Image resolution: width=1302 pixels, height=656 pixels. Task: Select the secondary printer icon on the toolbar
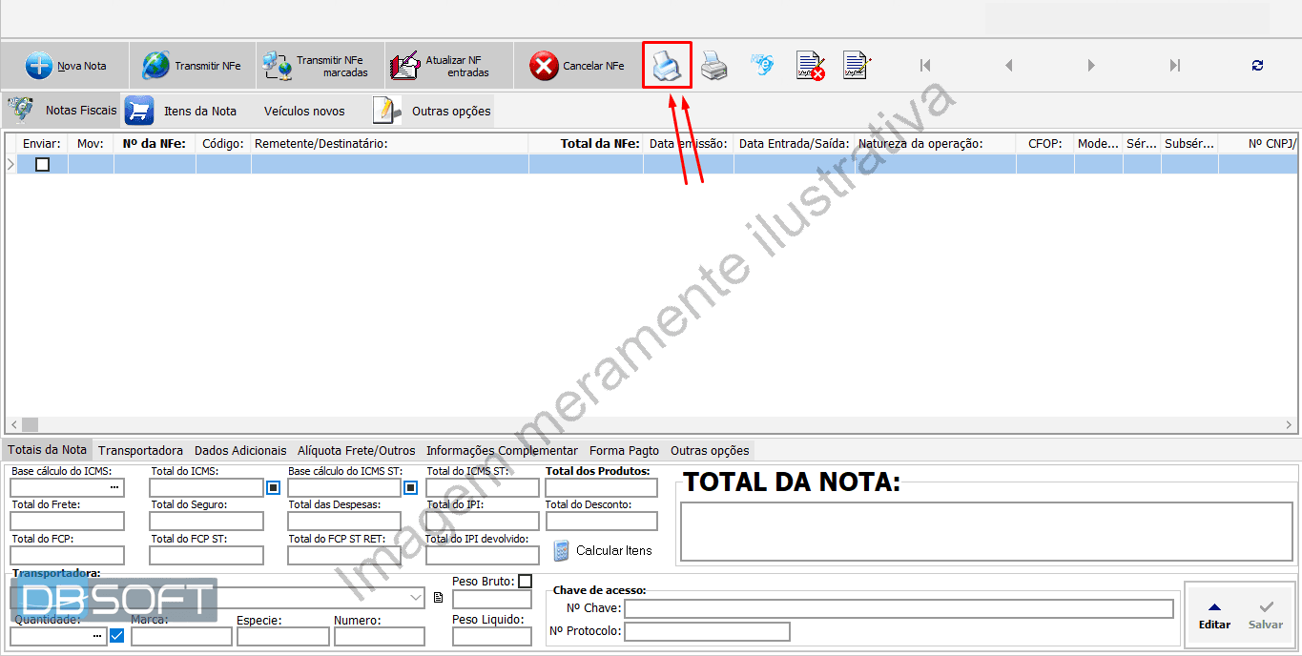[x=713, y=64]
